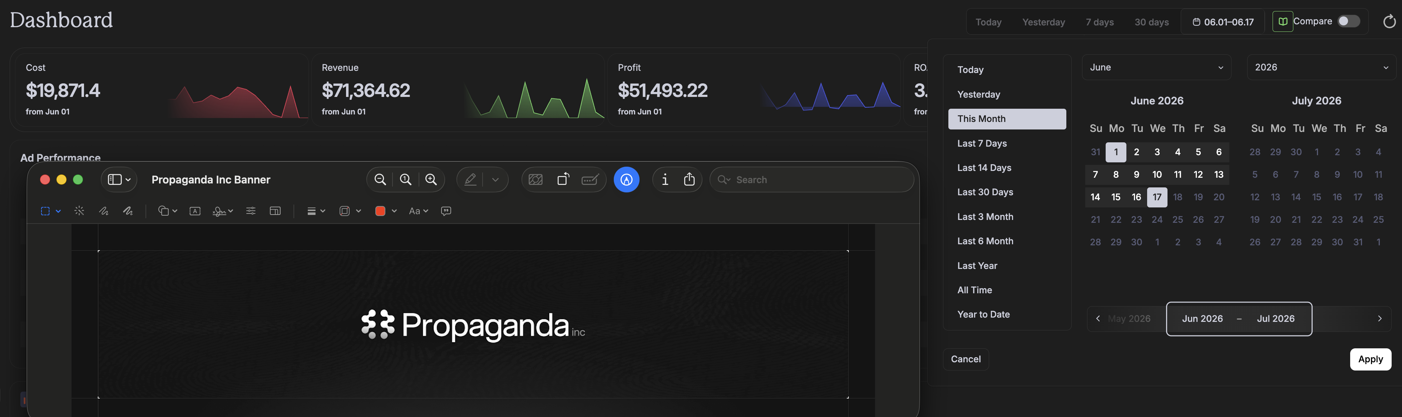Image resolution: width=1402 pixels, height=417 pixels.
Task: Click the zoom out magnifier in Preview
Action: click(380, 180)
